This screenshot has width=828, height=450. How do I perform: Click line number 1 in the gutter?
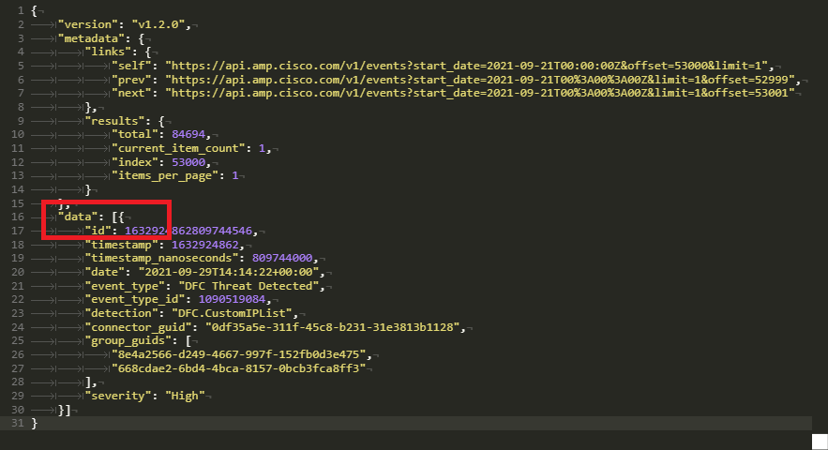tap(20, 10)
